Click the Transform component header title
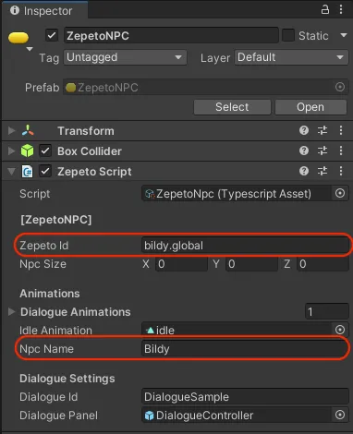Image resolution: width=353 pixels, height=434 pixels. (86, 131)
